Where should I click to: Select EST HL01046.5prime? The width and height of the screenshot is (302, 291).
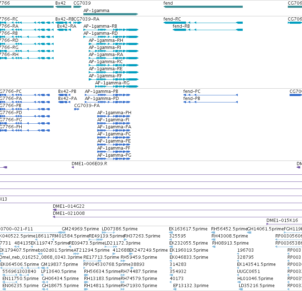pyautogui.click(x=255, y=279)
